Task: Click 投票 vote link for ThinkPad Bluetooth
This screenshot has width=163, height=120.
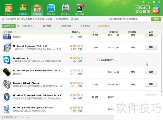Action: pos(80,98)
